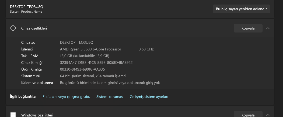The image size is (283, 117).
Task: Click the Sistem türü 64 bit value
Action: [93, 76]
